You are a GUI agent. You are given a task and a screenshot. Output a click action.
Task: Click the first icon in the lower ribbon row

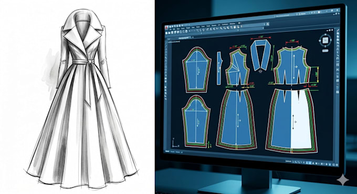(x=166, y=33)
